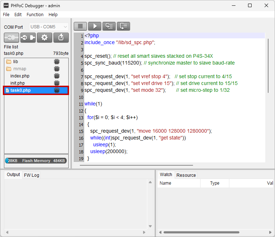This screenshot has width=275, height=237.
Task: Open the Function menu
Action: 35,14
